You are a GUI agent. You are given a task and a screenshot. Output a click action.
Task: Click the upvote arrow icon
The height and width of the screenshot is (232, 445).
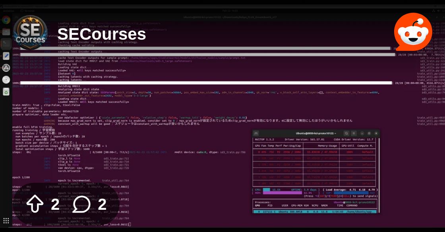click(35, 204)
